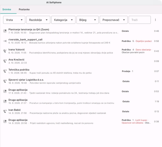Screen dimensions: 162x147
Task: Select the Ana Knežević call title
Action: point(16,60)
